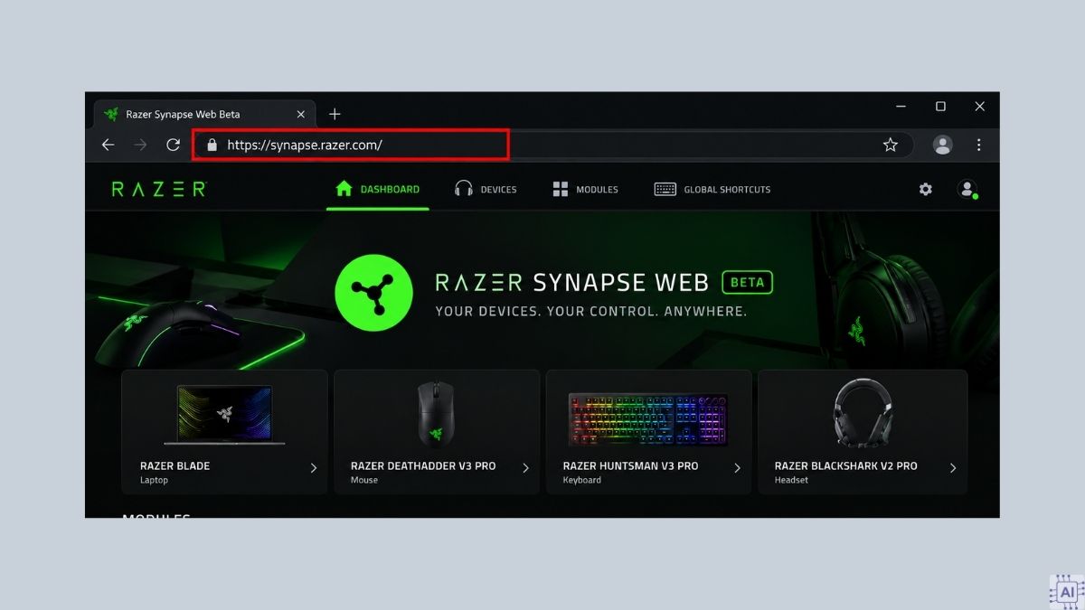Click the green Synapse hub logo
The height and width of the screenshot is (610, 1085).
click(373, 291)
